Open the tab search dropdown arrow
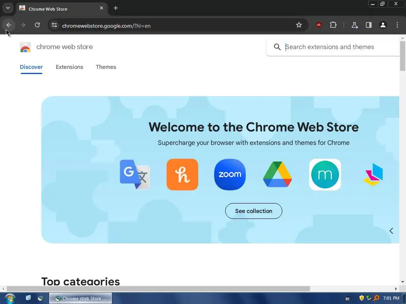 8,8
